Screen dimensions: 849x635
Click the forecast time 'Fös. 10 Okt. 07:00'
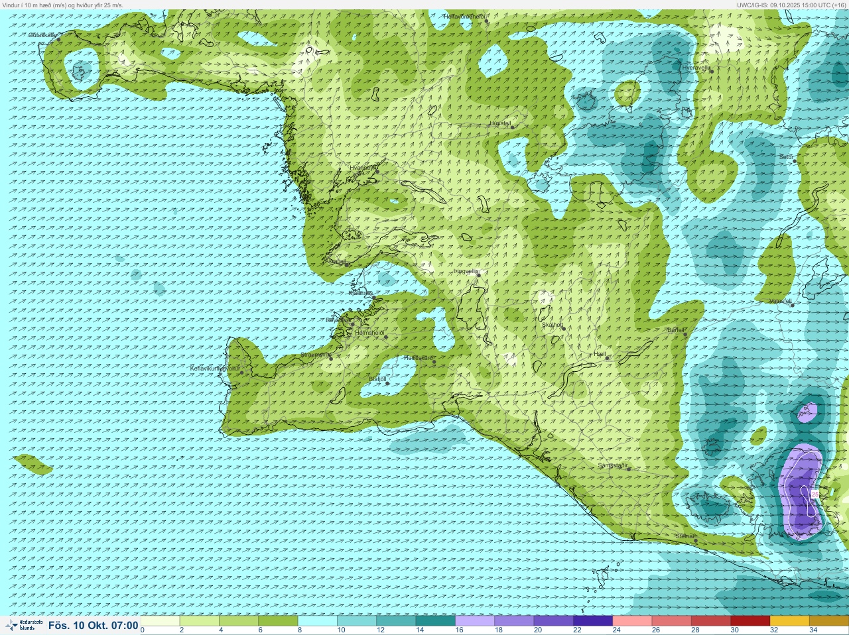pos(94,625)
